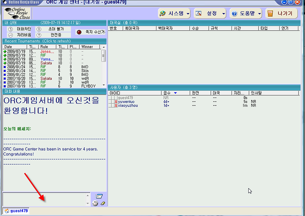Click the red X beside xiaoyuzhou

coord(116,105)
